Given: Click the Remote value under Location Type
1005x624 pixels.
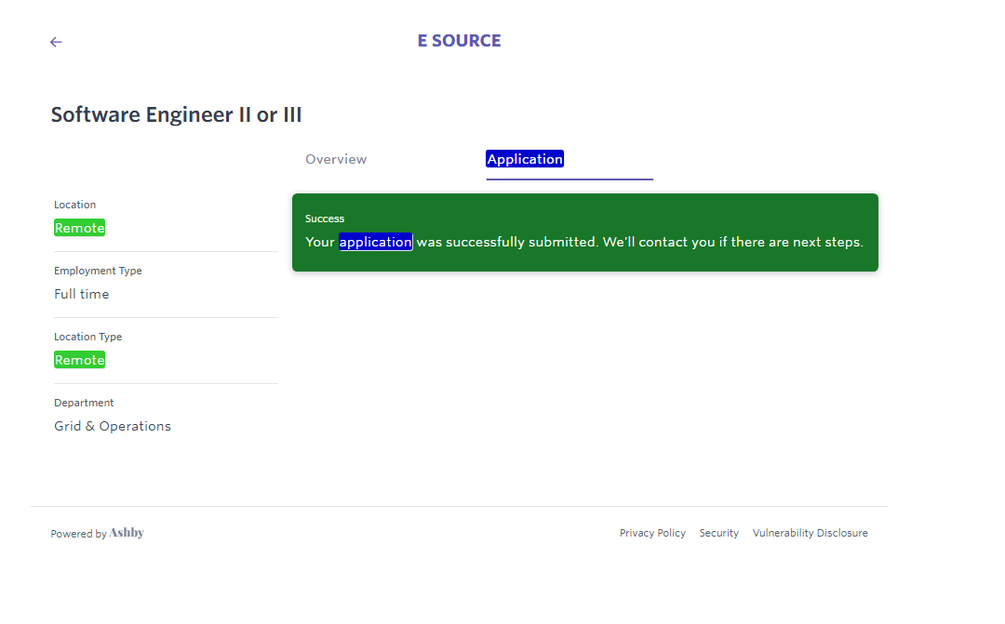Looking at the screenshot, I should click(x=79, y=360).
